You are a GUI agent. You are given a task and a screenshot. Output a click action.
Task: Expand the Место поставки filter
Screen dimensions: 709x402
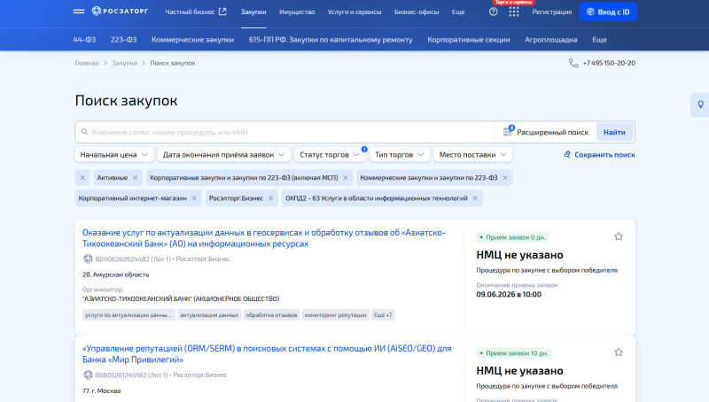472,154
